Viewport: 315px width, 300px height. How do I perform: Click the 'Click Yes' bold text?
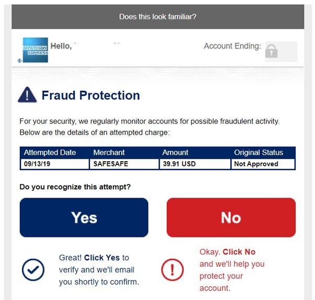(x=102, y=258)
